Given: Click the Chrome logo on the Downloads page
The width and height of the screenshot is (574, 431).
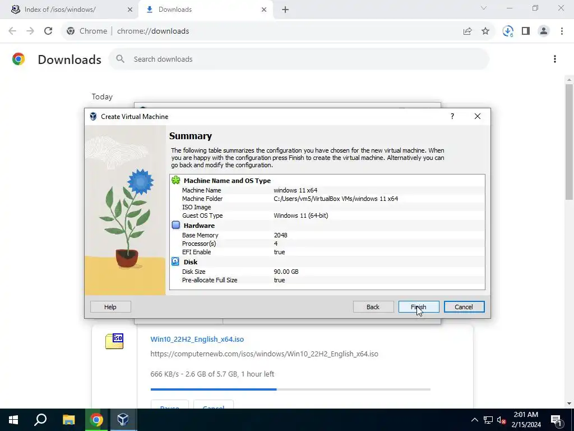Looking at the screenshot, I should pos(18,59).
